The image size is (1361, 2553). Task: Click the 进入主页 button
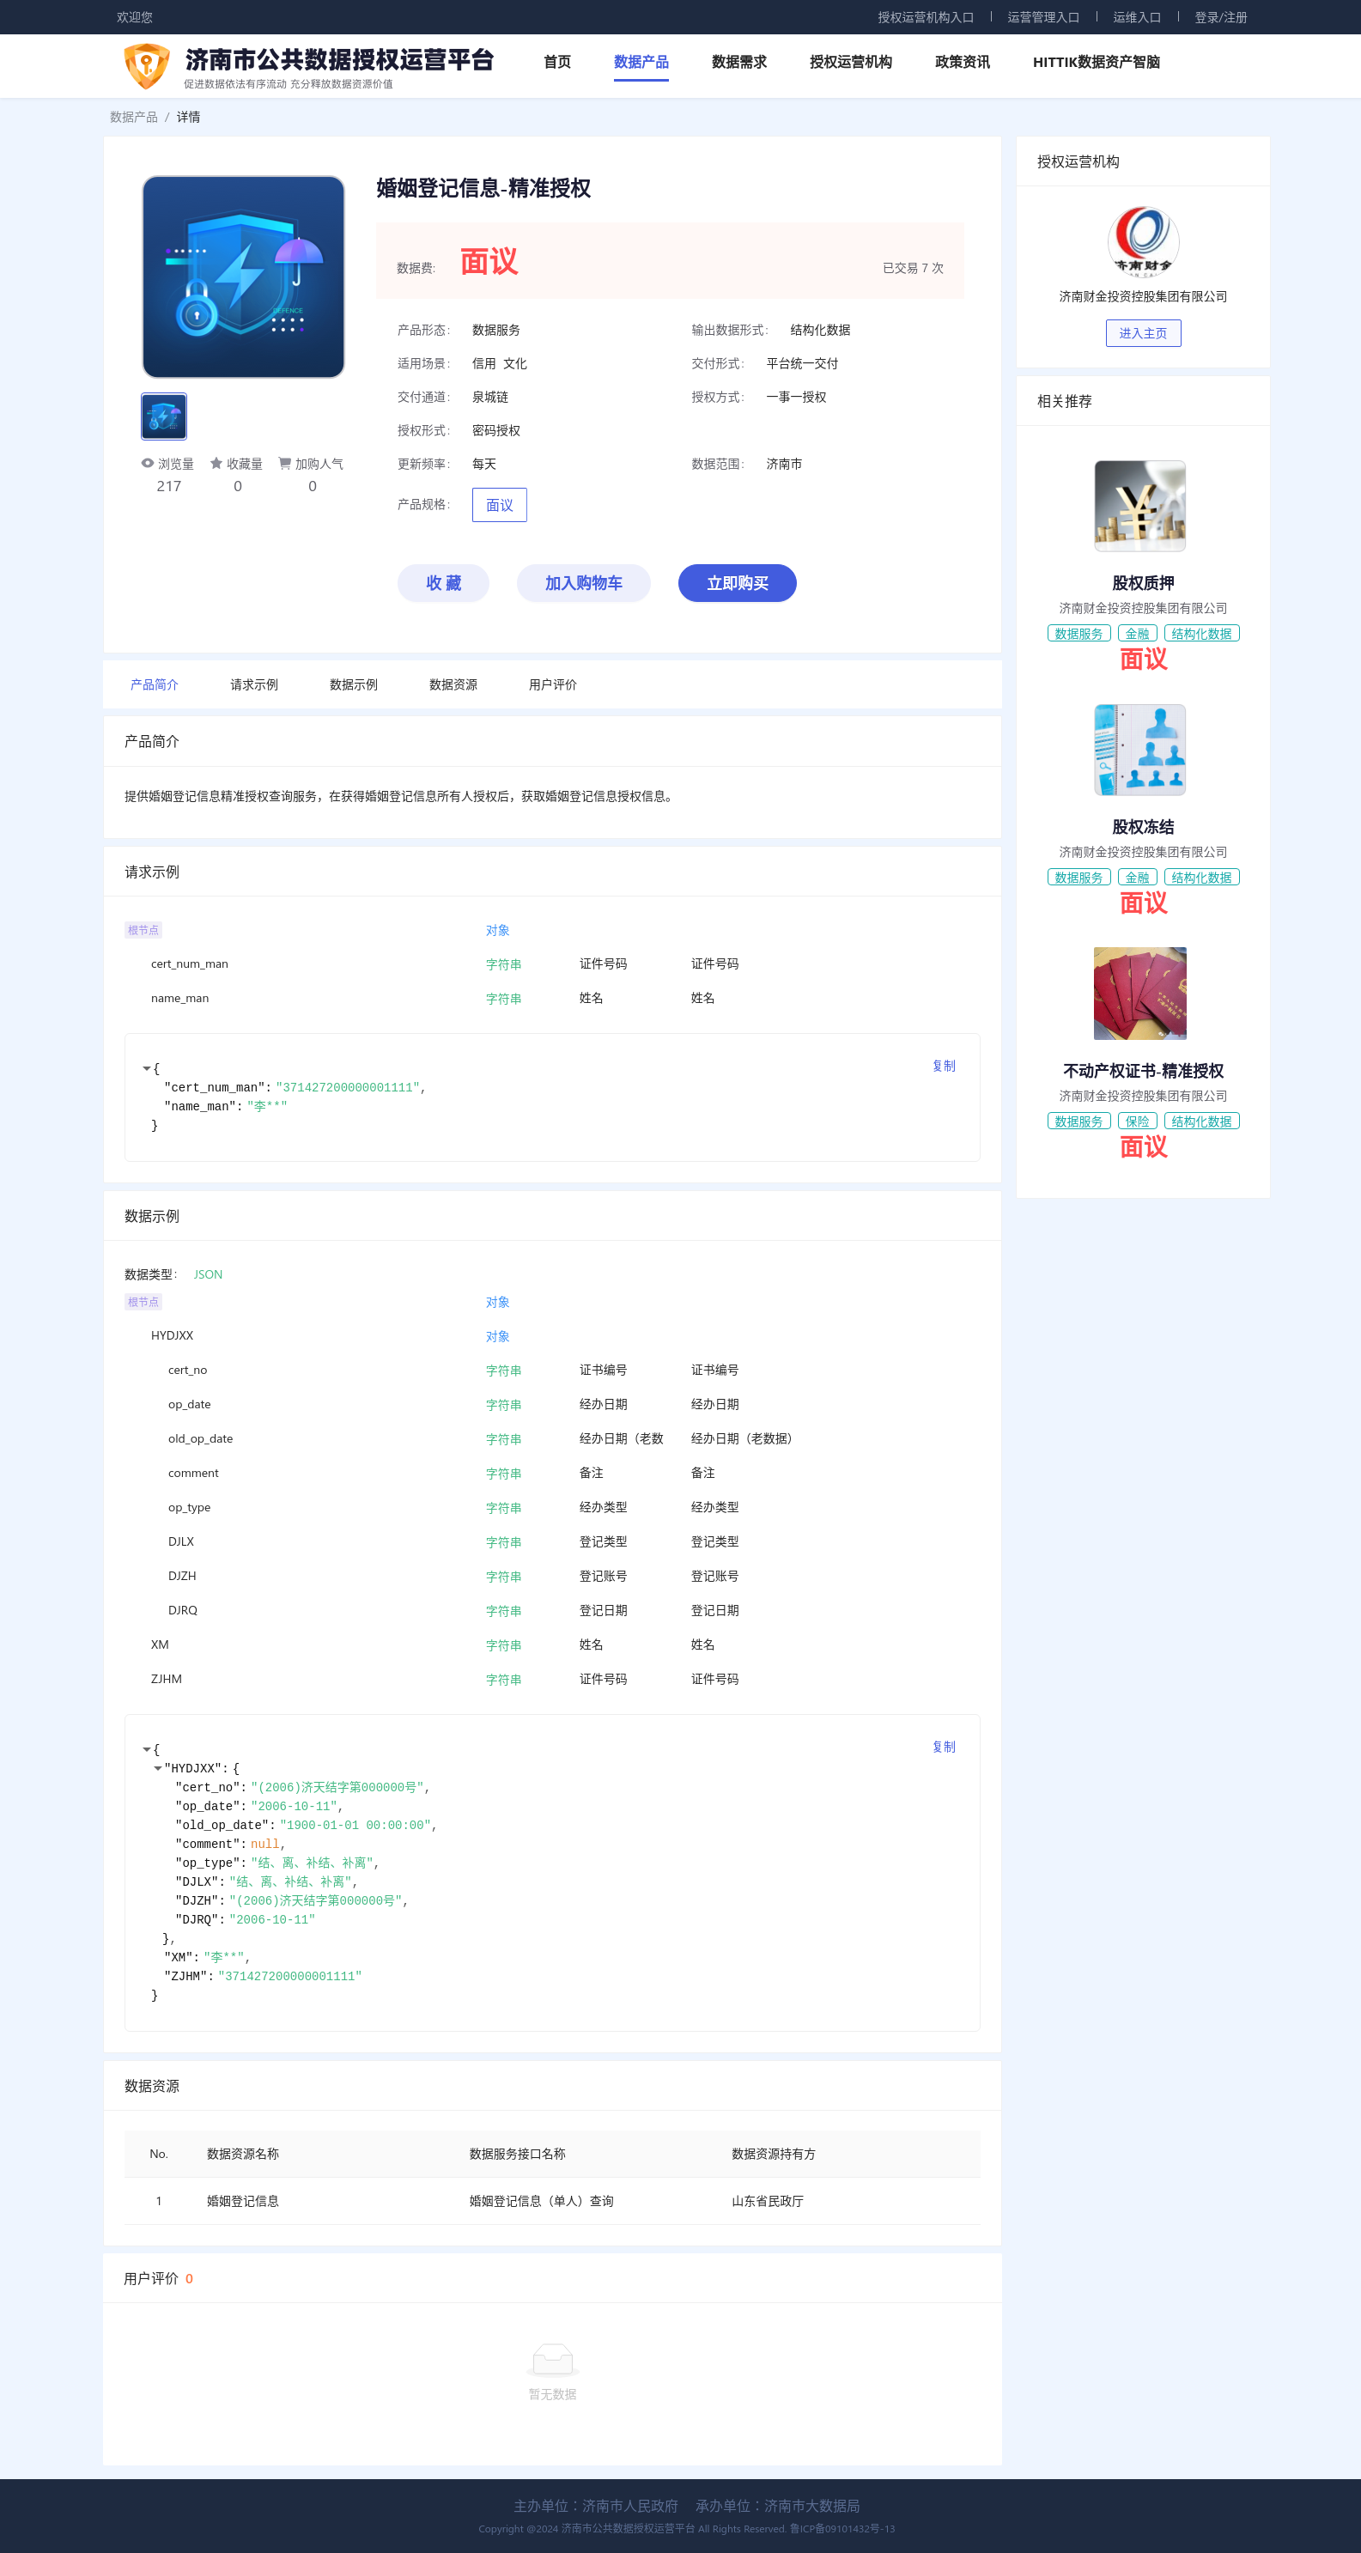pyautogui.click(x=1143, y=333)
